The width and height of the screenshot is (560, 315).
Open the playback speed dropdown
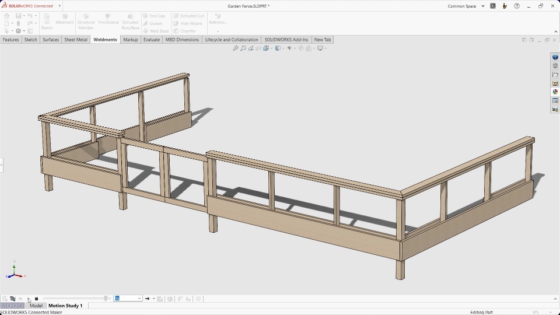tap(139, 299)
